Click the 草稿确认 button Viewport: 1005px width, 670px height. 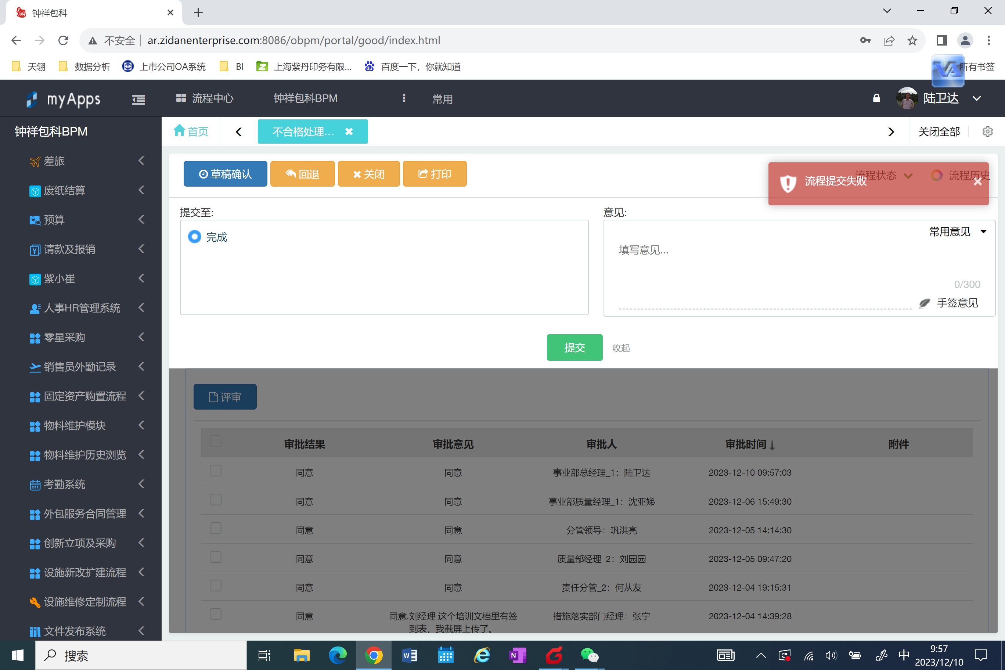[225, 174]
